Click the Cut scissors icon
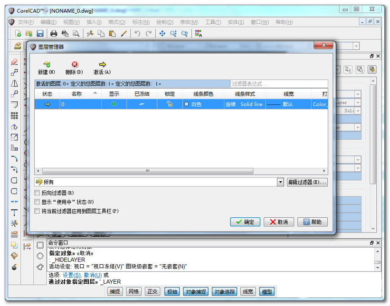390x306 pixels. click(90, 33)
